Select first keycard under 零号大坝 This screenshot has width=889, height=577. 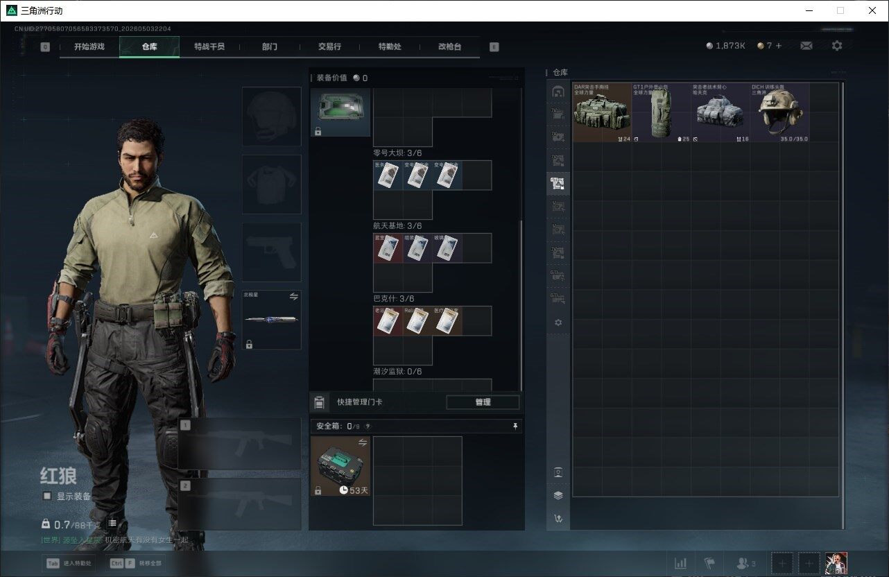click(x=388, y=175)
